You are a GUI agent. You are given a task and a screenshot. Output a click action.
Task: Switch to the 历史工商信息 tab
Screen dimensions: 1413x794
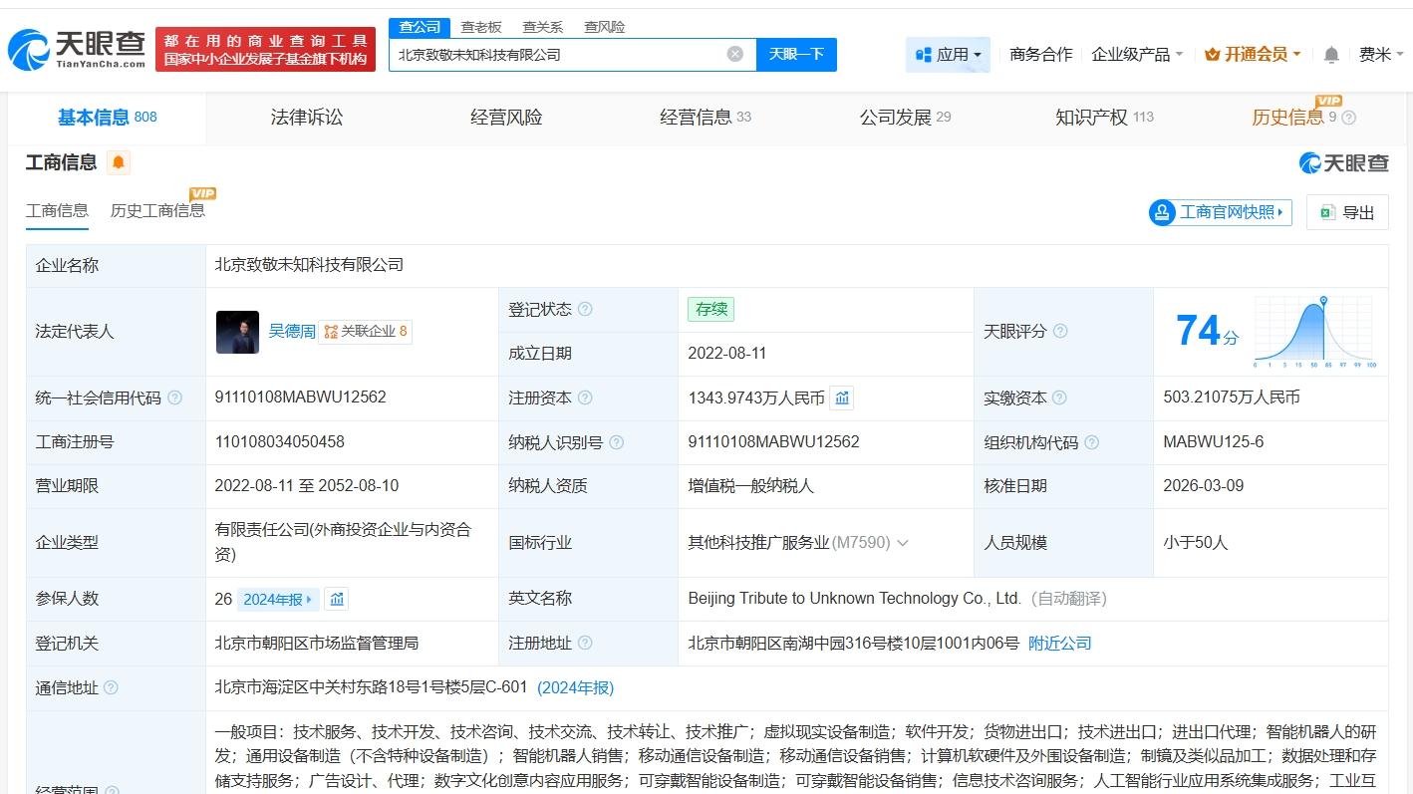click(x=157, y=211)
